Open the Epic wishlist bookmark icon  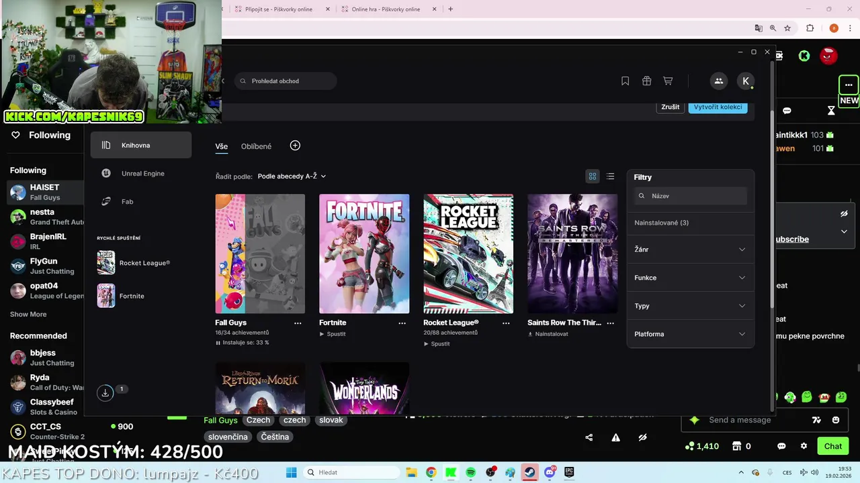pyautogui.click(x=625, y=81)
